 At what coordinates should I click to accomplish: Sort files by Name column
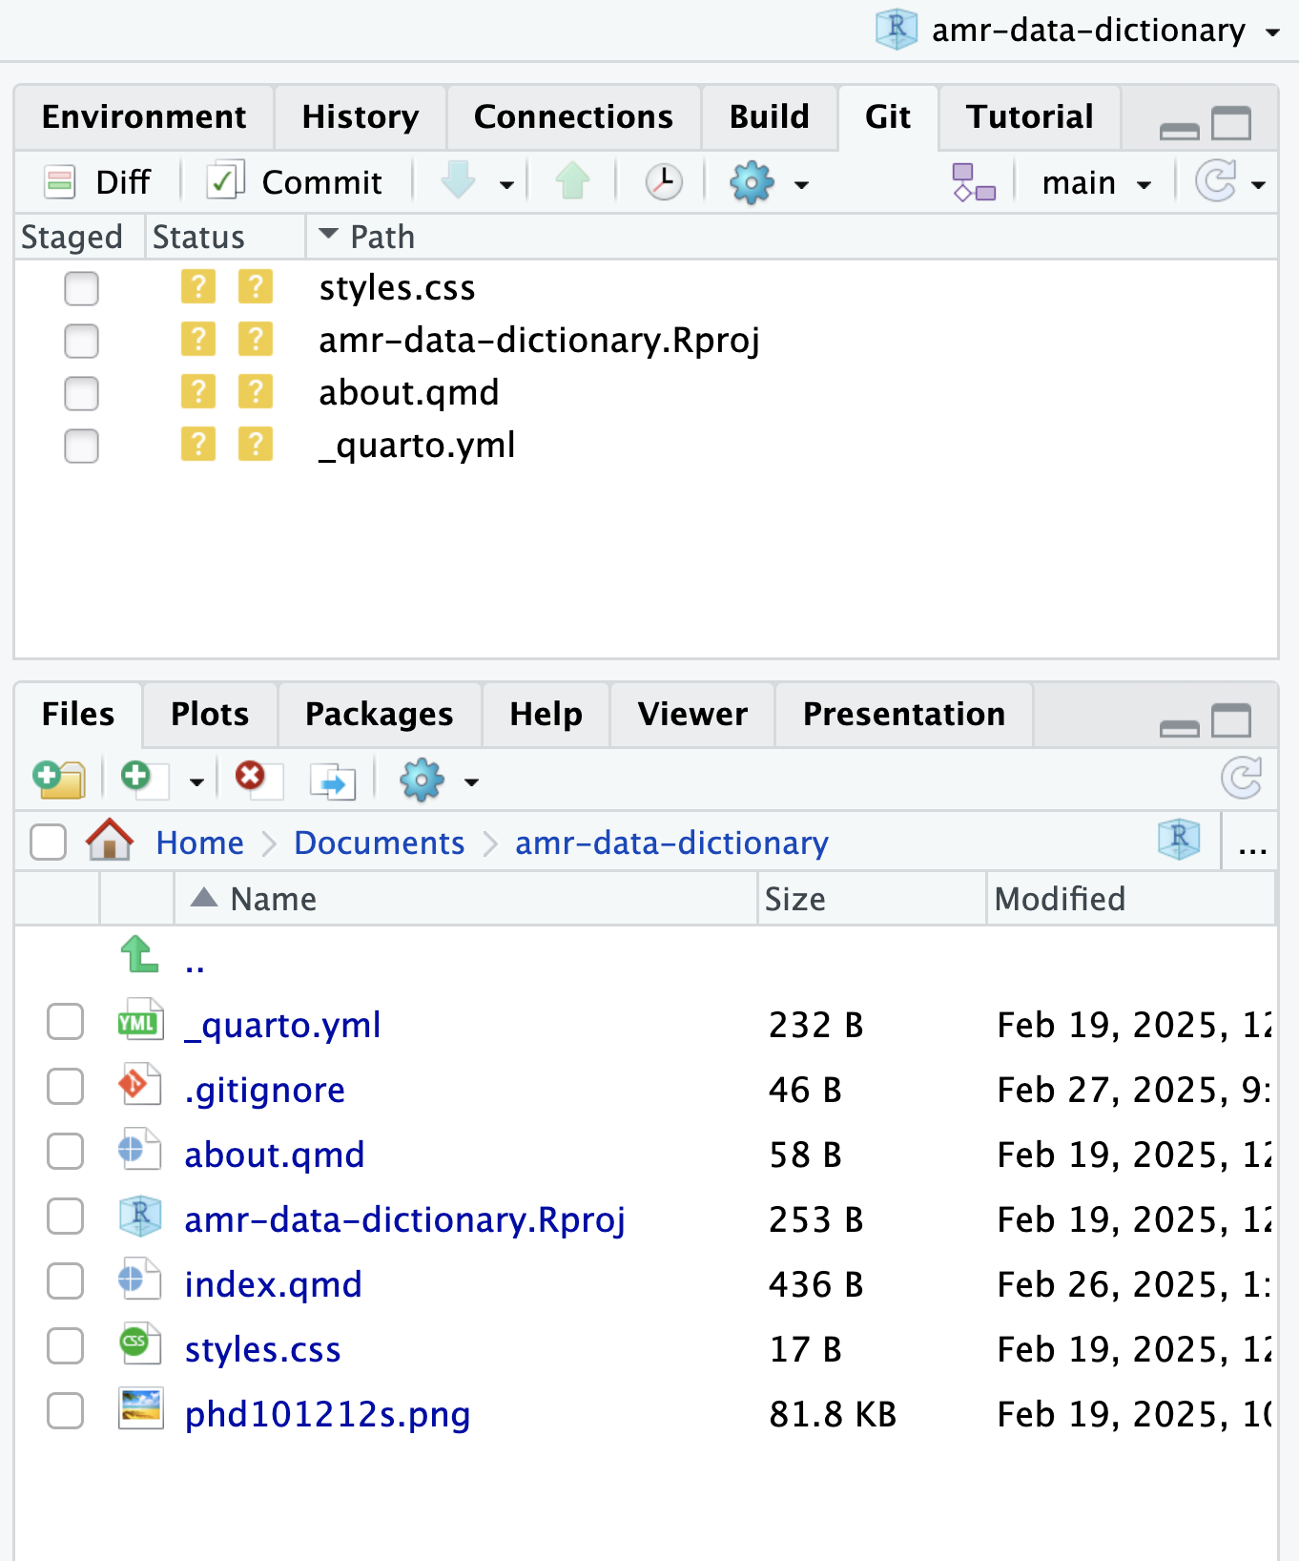point(465,899)
